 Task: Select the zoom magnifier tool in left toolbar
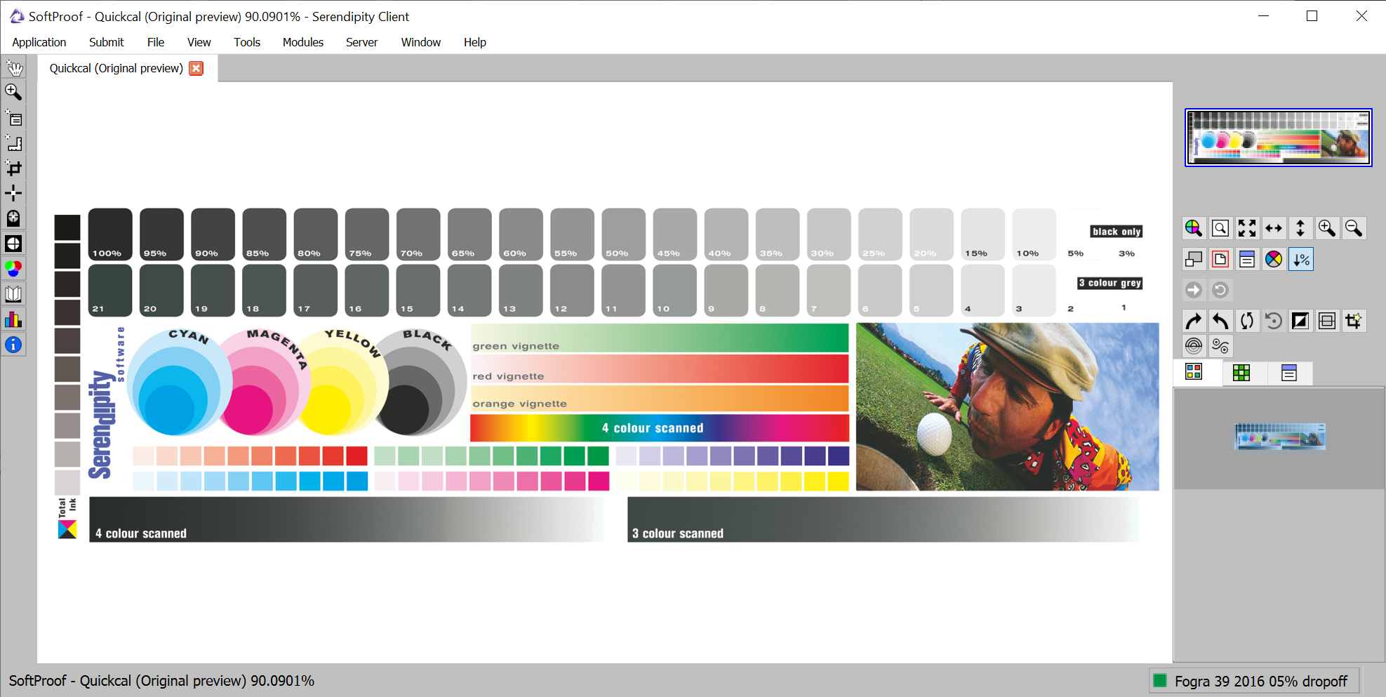pos(13,92)
